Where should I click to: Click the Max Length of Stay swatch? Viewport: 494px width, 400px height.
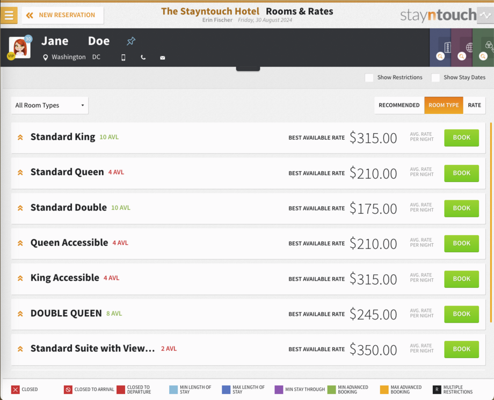(x=226, y=390)
